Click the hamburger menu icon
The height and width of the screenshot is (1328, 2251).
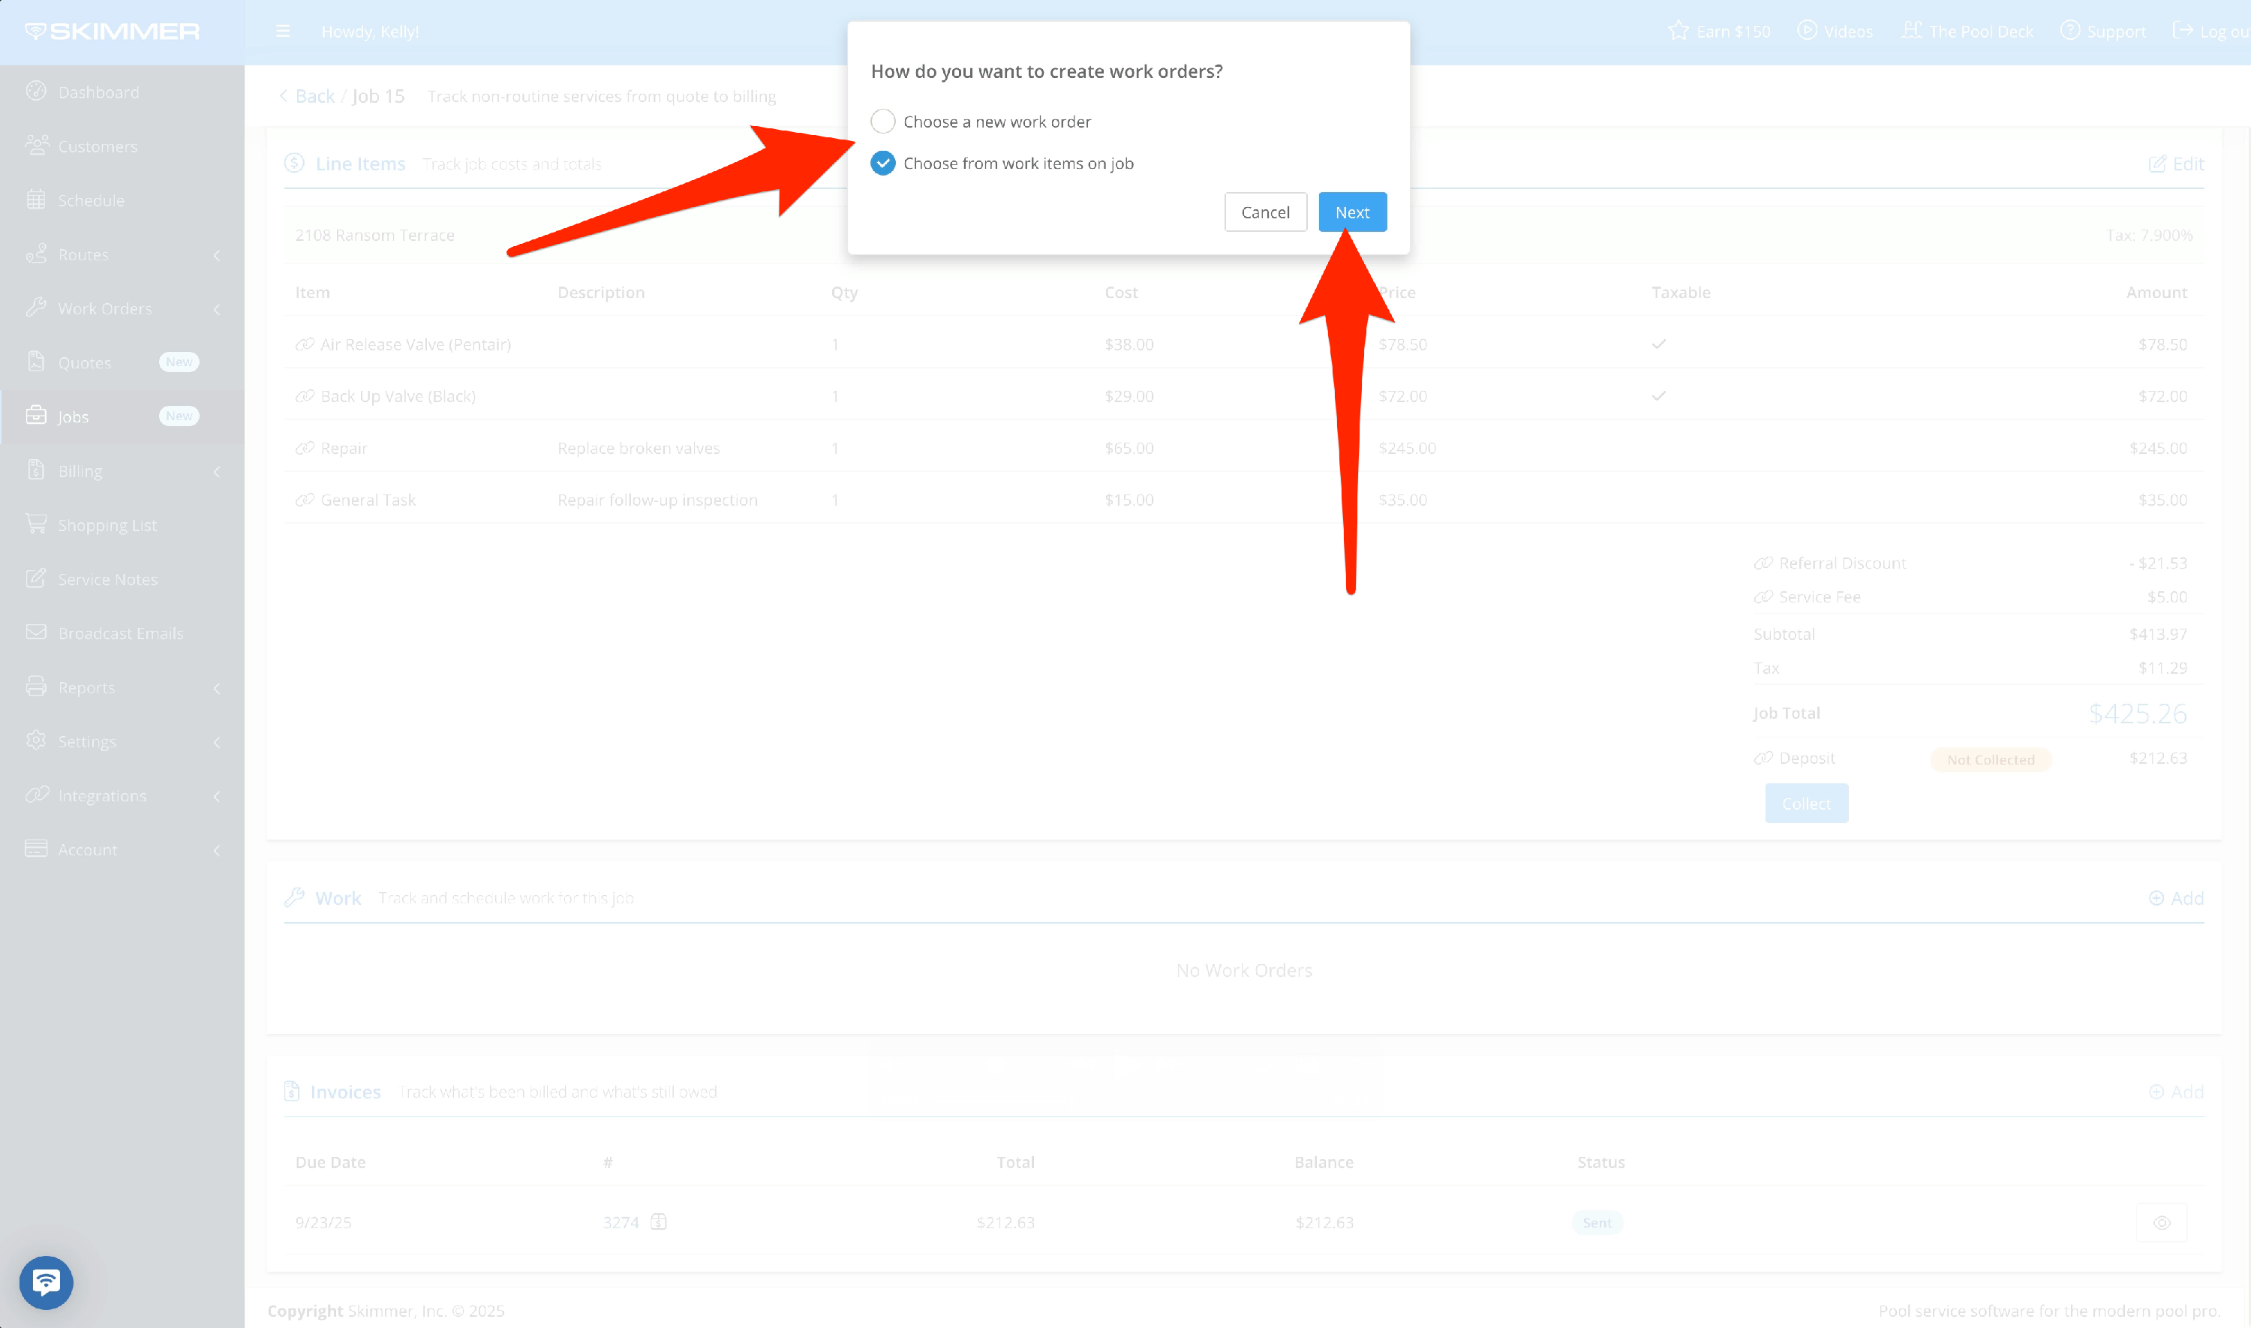coord(283,32)
